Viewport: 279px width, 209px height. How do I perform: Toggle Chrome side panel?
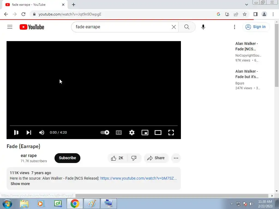coord(256,14)
